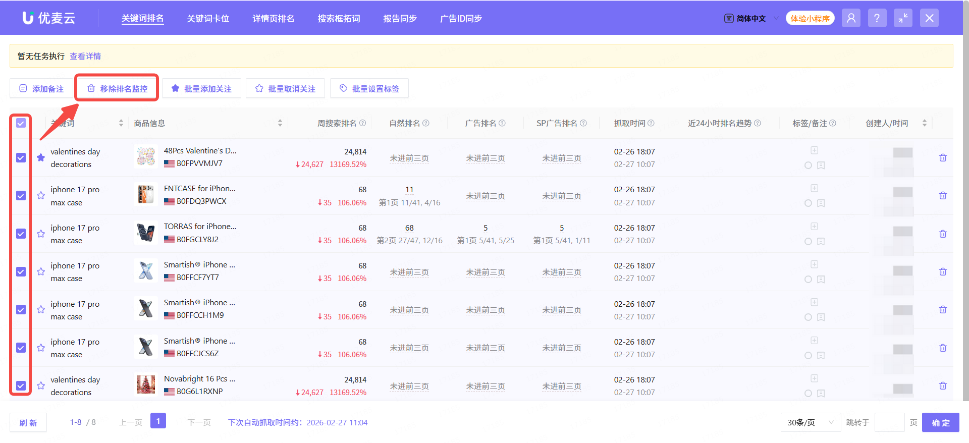
Task: Switch to 广告ID同步 tab
Action: 461,19
